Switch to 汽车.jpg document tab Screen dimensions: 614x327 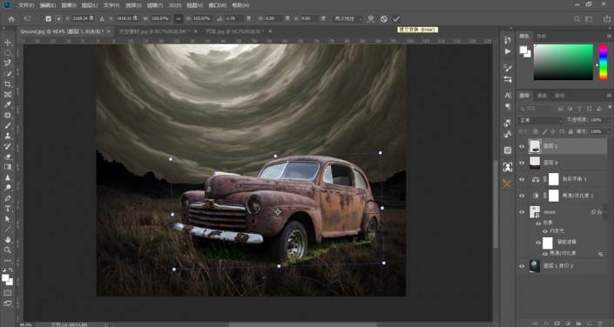tap(235, 31)
